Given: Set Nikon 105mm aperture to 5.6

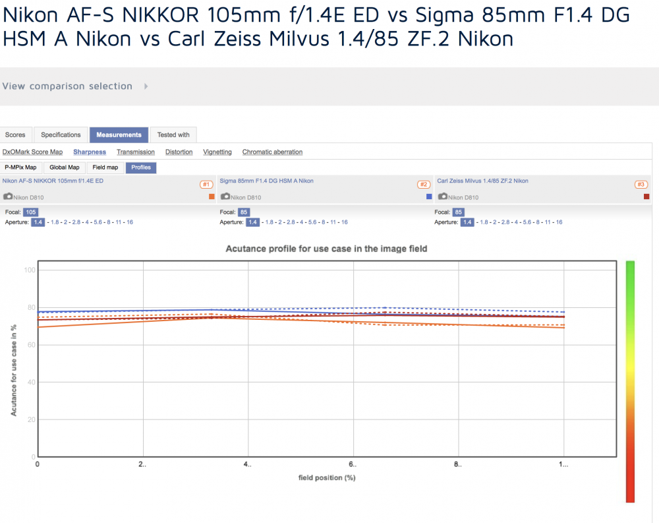Looking at the screenshot, I should pyautogui.click(x=98, y=222).
